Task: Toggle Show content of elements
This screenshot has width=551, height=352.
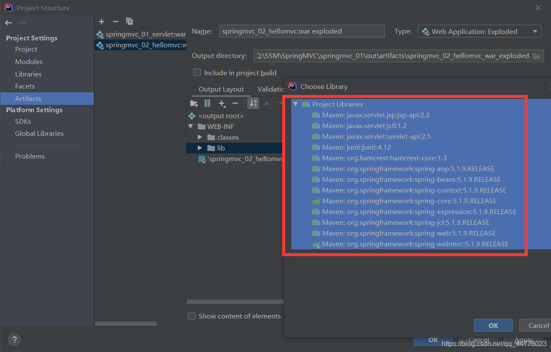Action: click(192, 316)
